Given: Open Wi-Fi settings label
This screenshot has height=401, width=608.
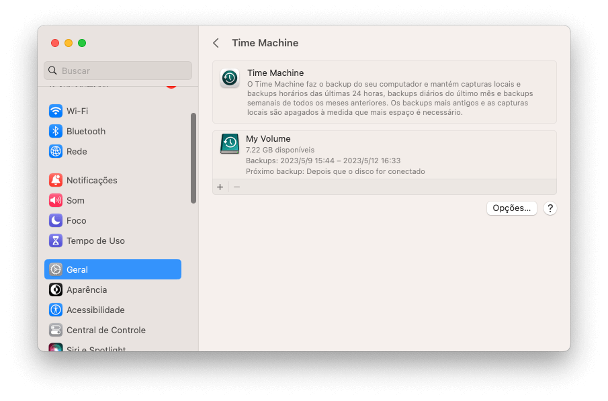Looking at the screenshot, I should pyautogui.click(x=77, y=111).
